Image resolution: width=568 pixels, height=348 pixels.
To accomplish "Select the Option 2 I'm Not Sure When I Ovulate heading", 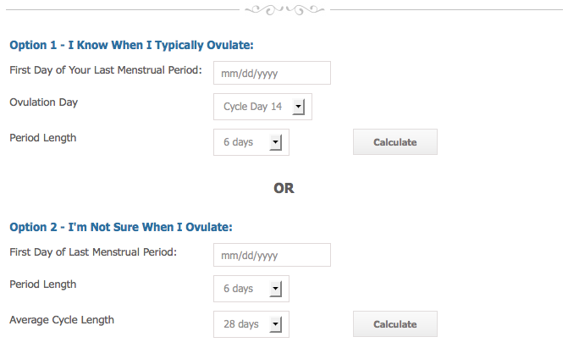I will pyautogui.click(x=121, y=227).
